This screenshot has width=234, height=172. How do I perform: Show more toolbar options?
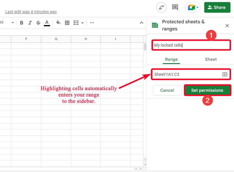tap(92, 23)
